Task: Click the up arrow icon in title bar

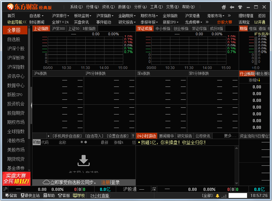Action: point(240,7)
